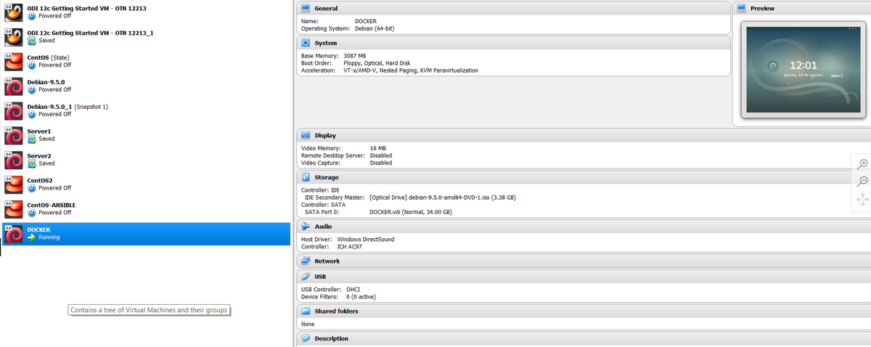The image size is (871, 347).
Task: Click the ODI 12213_1 VM penguin icon
Action: coord(13,36)
